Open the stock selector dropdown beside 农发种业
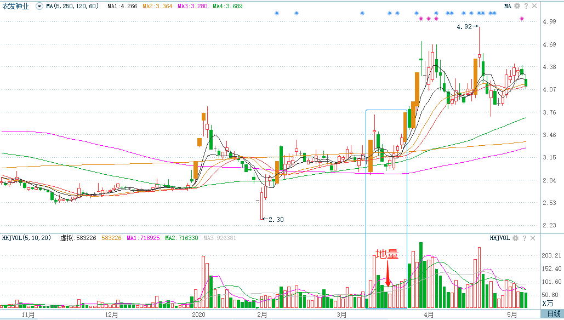The image size is (564, 320). 39,6
